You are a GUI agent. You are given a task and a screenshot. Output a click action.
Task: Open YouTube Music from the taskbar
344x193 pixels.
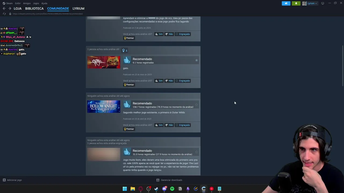click(212, 189)
